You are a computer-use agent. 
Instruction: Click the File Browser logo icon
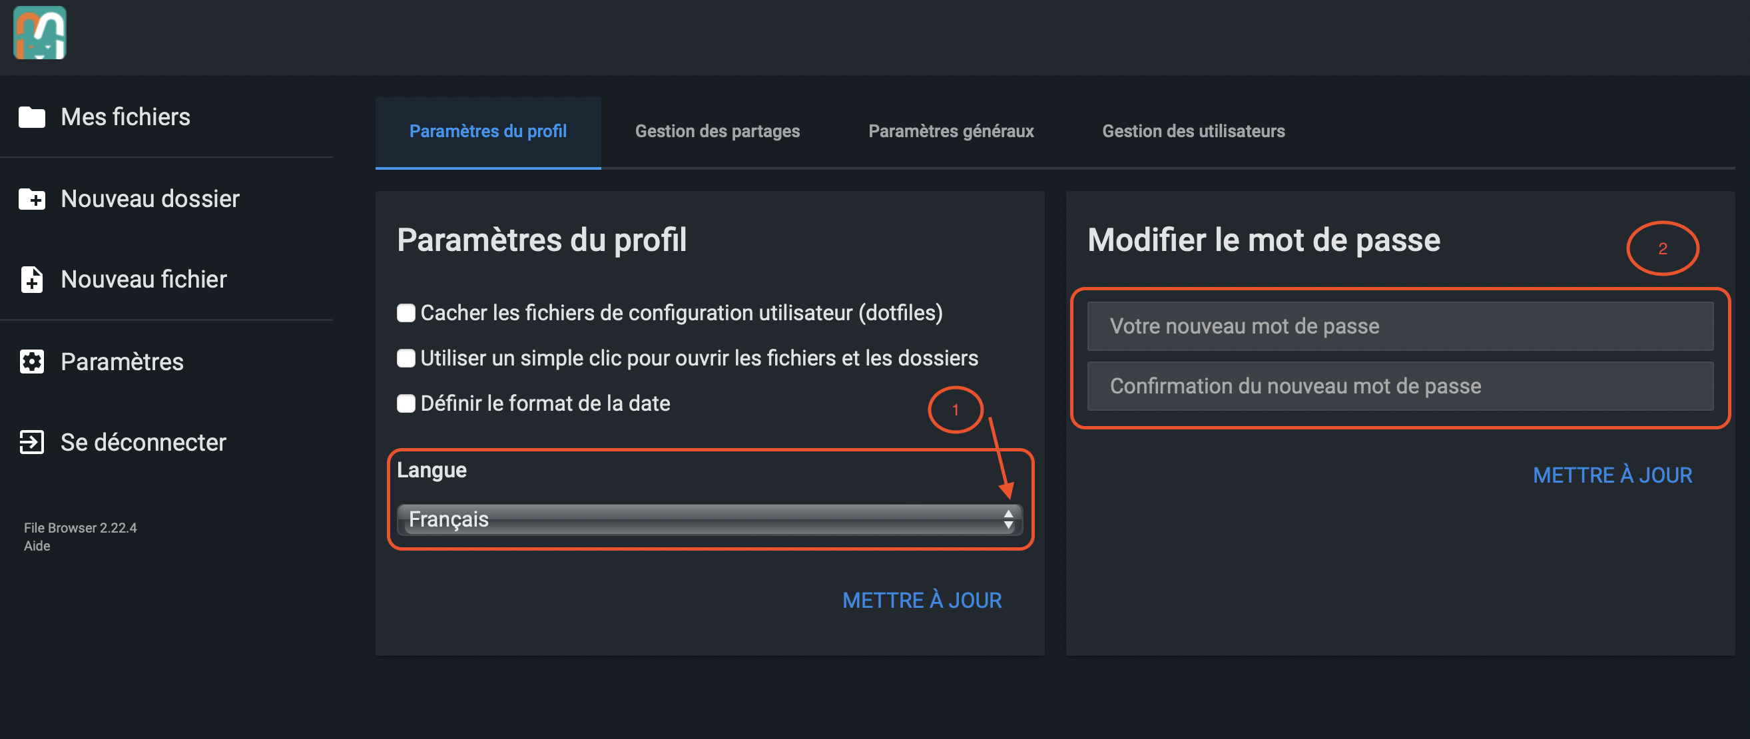(x=39, y=33)
